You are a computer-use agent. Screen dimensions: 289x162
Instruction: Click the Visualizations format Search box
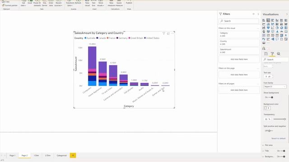point(275,59)
